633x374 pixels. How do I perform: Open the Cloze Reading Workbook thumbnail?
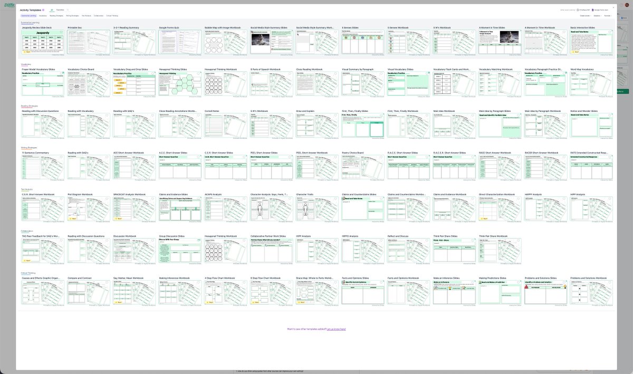318,83
